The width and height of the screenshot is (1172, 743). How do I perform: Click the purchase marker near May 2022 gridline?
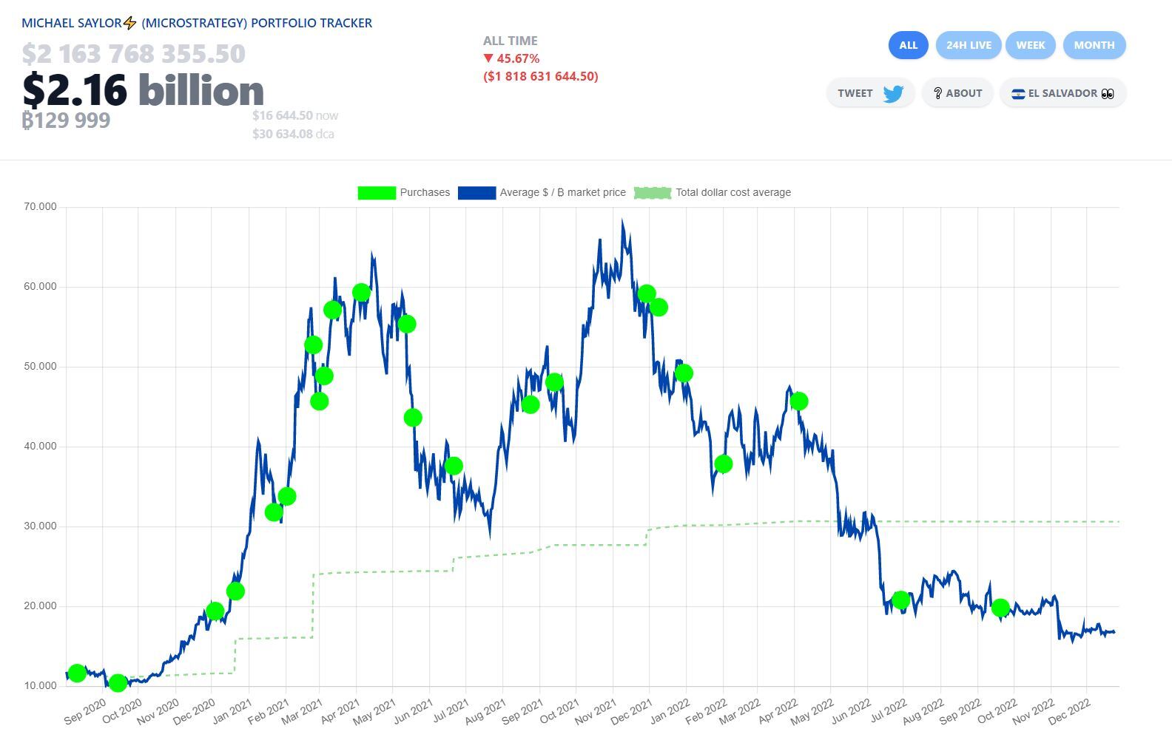[798, 401]
